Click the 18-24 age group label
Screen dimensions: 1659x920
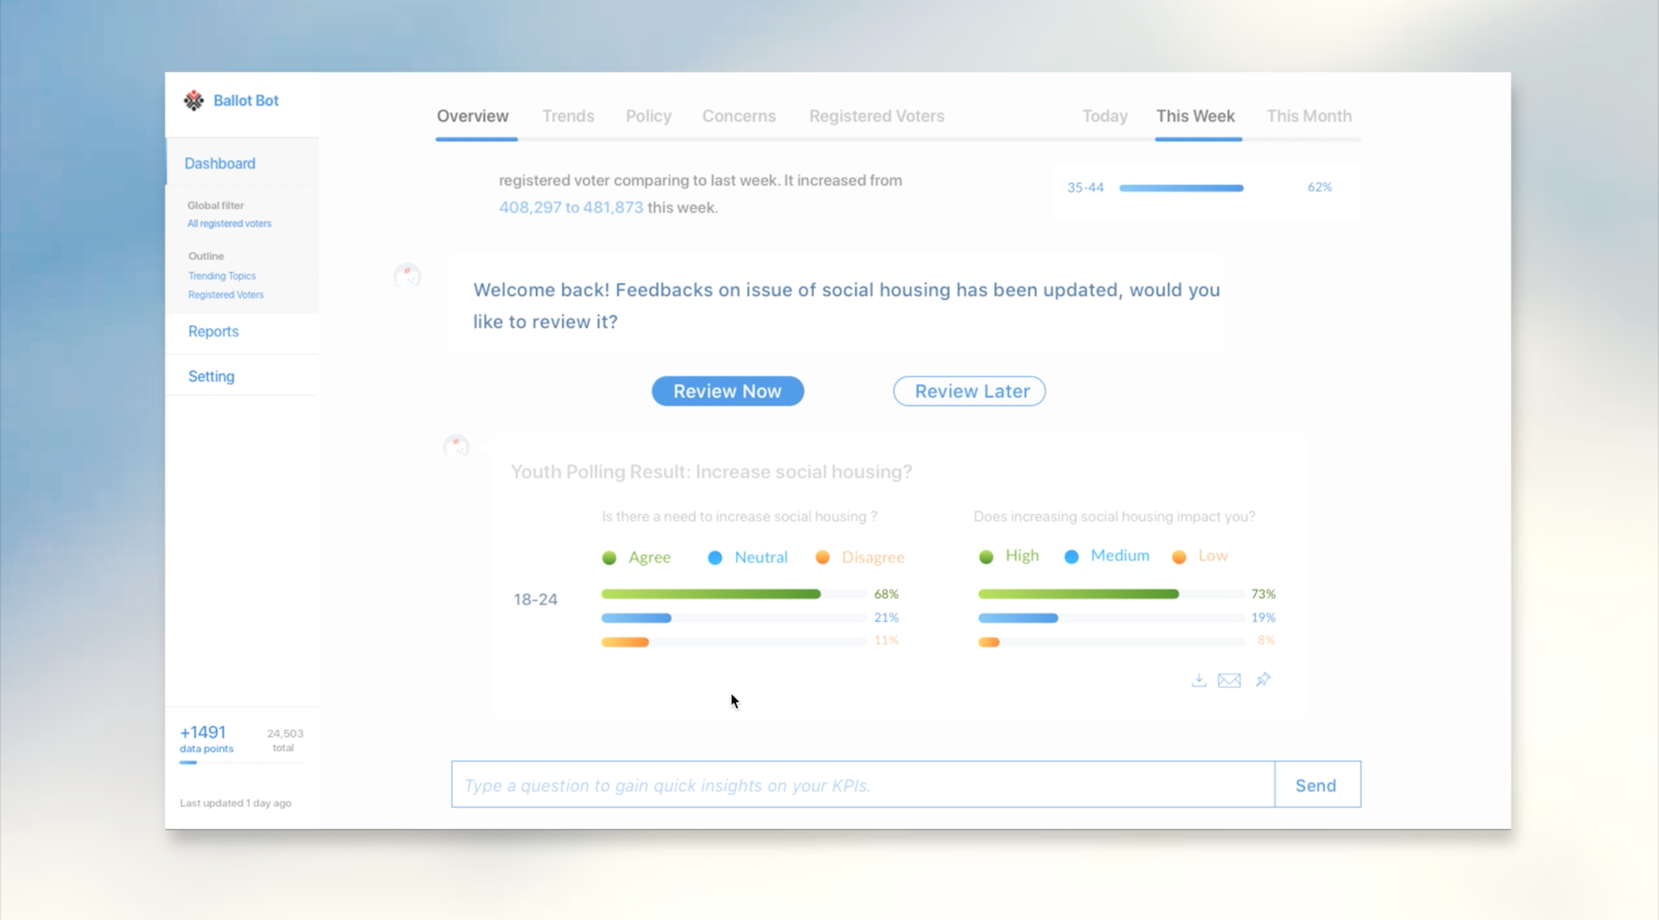coord(535,599)
